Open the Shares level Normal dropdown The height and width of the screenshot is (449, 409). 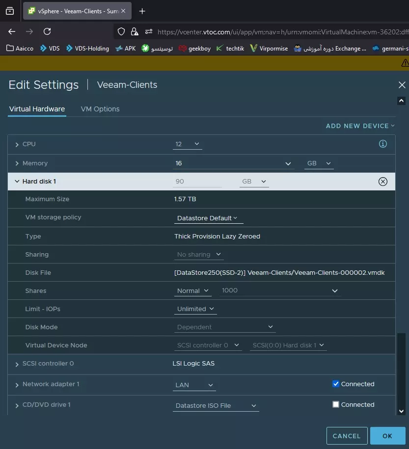pyautogui.click(x=192, y=291)
